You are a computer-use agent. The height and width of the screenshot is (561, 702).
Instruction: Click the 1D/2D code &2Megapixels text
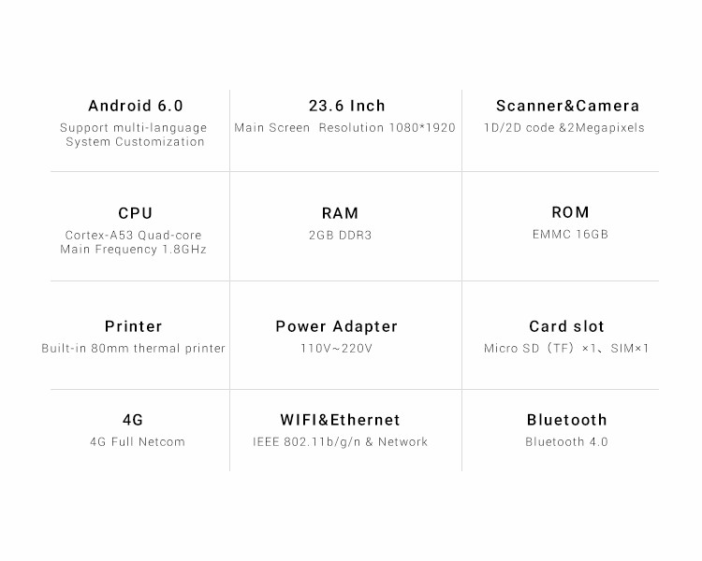point(564,128)
